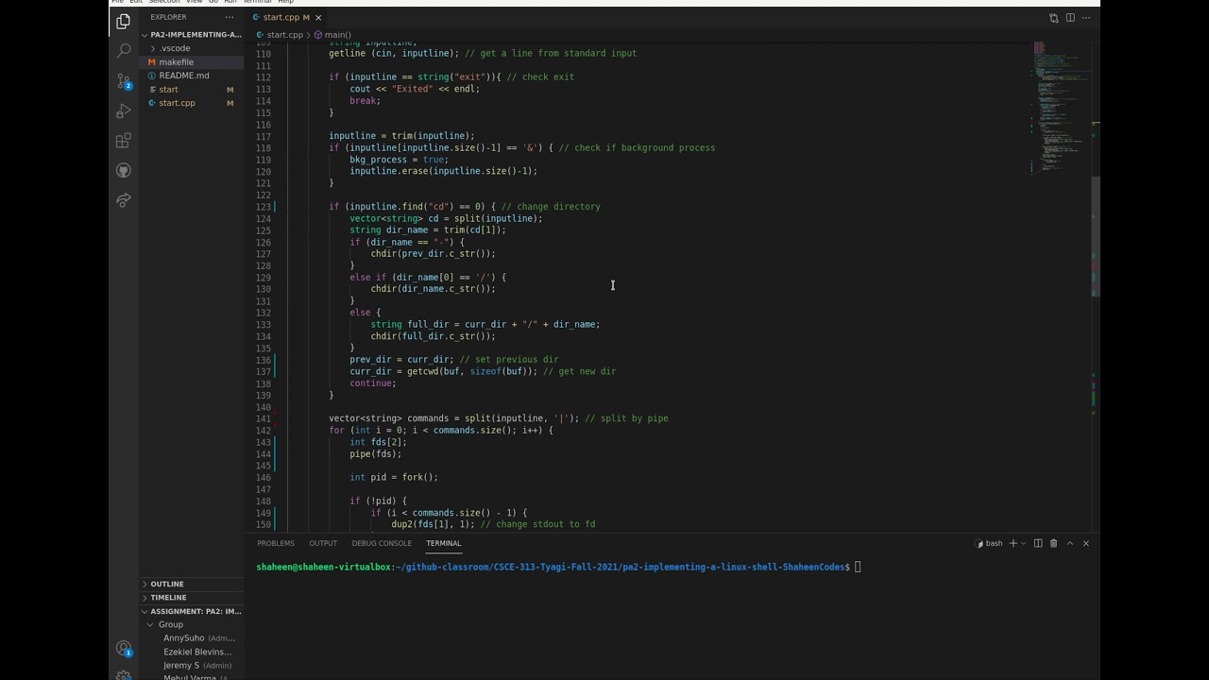This screenshot has height=680, width=1209.
Task: Click the '// split by pipe' comment
Action: (626, 418)
